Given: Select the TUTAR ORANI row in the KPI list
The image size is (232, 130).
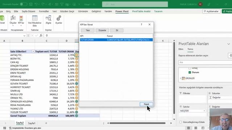Looking at the screenshot, I should (116, 40).
